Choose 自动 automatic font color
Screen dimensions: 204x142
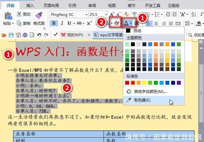(x=154, y=31)
